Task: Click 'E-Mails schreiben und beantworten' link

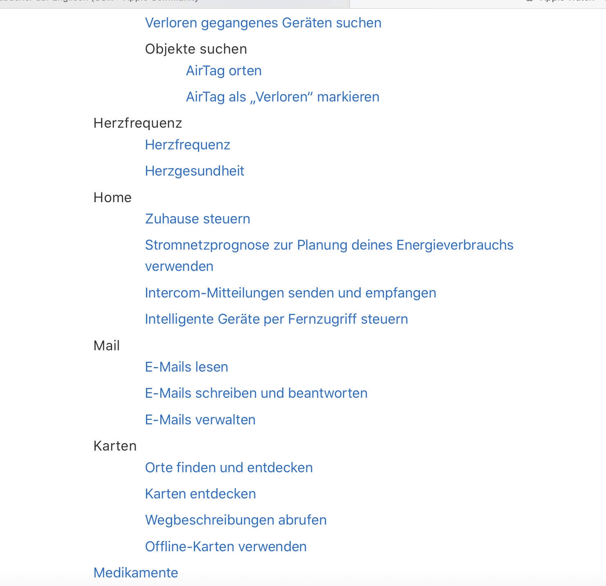Action: [256, 393]
